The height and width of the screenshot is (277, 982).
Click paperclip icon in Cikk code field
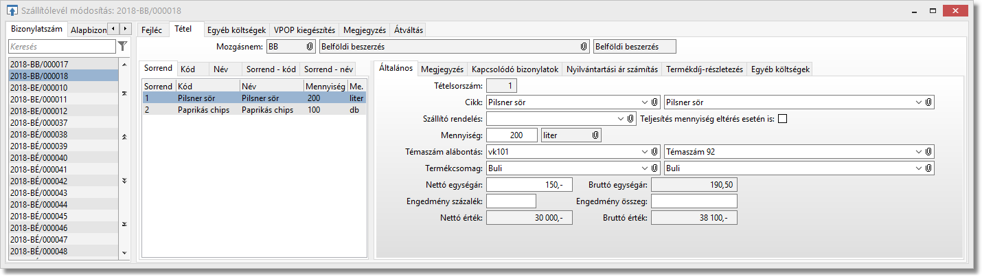coord(654,102)
